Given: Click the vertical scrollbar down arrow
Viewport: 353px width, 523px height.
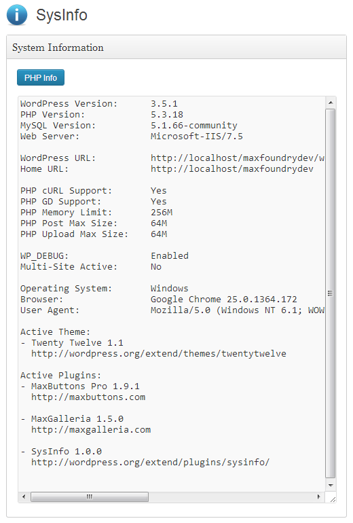Looking at the screenshot, I should 331,486.
